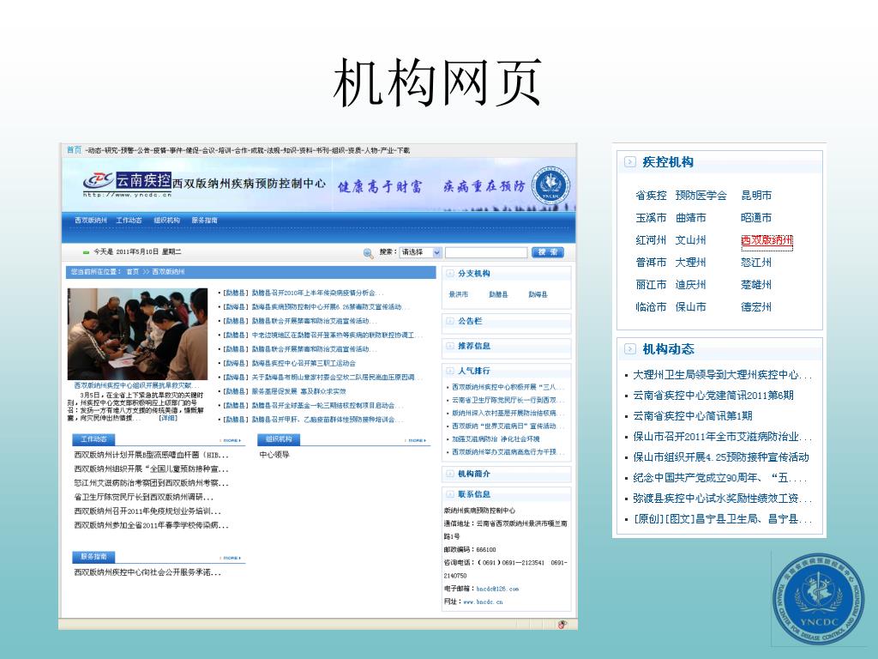This screenshot has height=659, width=878.
Task: Click 省疾控 in 疾控机构 panel
Action: click(x=651, y=196)
